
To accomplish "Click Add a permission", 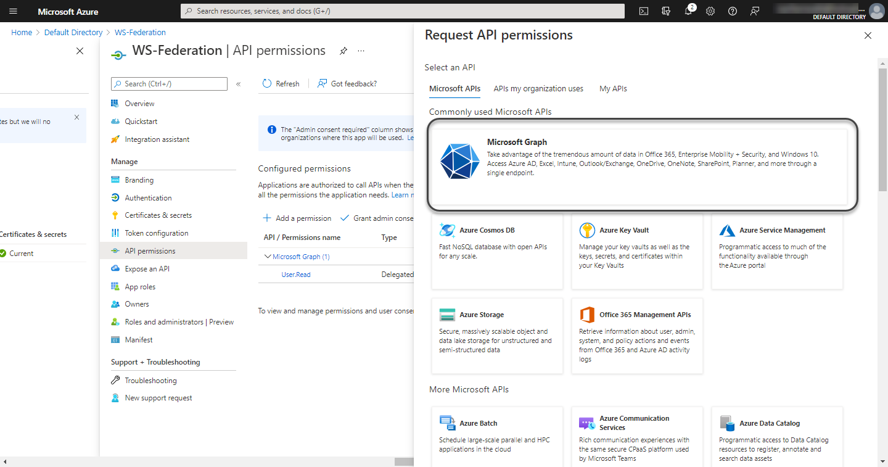I will (297, 218).
